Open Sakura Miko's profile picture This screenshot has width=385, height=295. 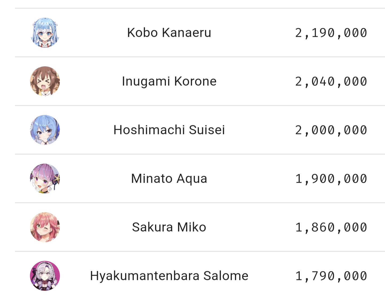point(45,227)
